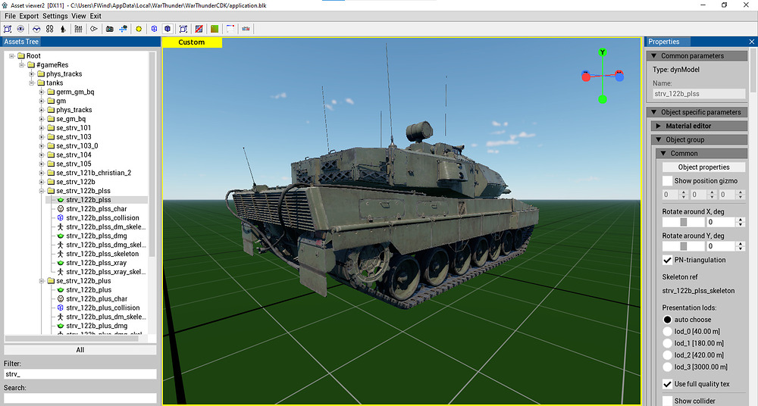This screenshot has height=406, width=758.
Task: Collapse the Root tree node
Action: pos(12,56)
